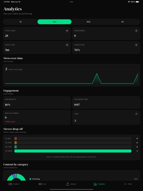Image resolution: width=143 pixels, height=191 pixels.
Task: Click the Viewer drop-off heading
Action: [13, 129]
